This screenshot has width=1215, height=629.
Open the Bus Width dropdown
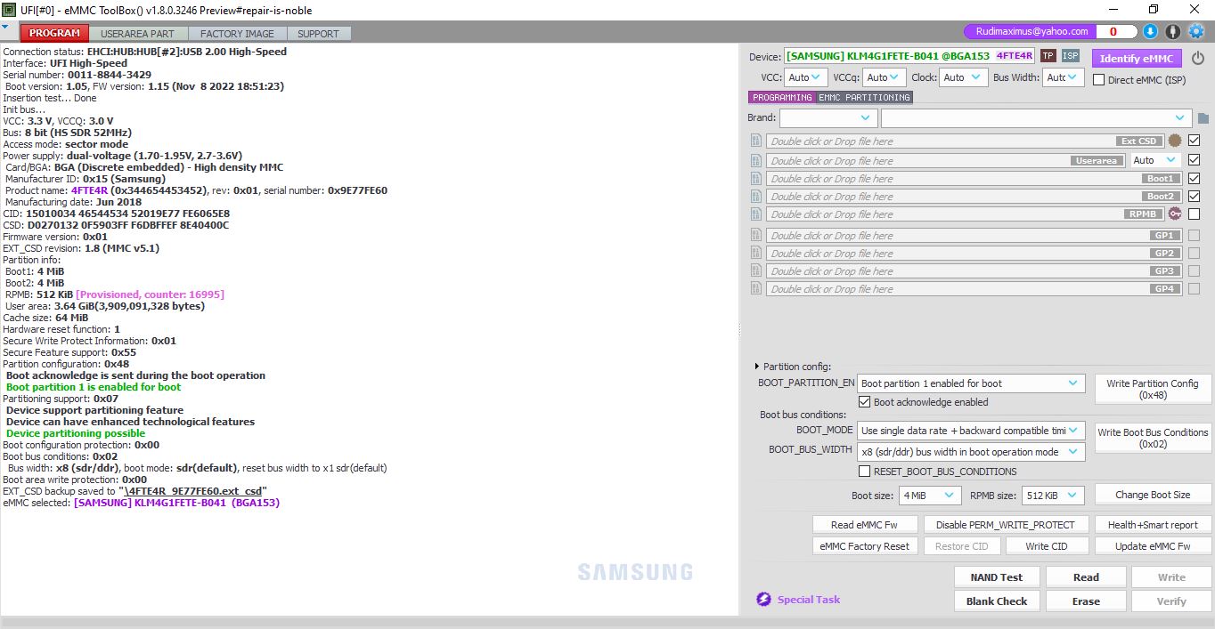pos(1064,77)
